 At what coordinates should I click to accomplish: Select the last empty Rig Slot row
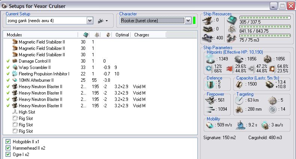tap(100, 131)
